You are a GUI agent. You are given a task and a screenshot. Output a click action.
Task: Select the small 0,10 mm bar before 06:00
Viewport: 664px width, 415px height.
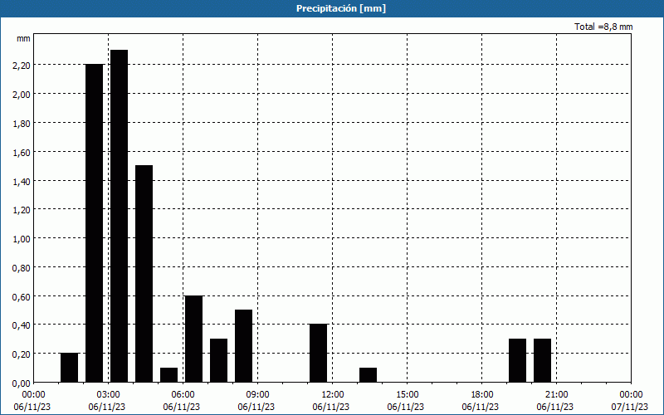[x=169, y=375]
